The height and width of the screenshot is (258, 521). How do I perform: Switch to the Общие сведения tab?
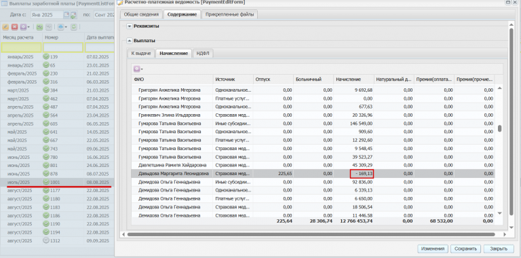pos(142,15)
